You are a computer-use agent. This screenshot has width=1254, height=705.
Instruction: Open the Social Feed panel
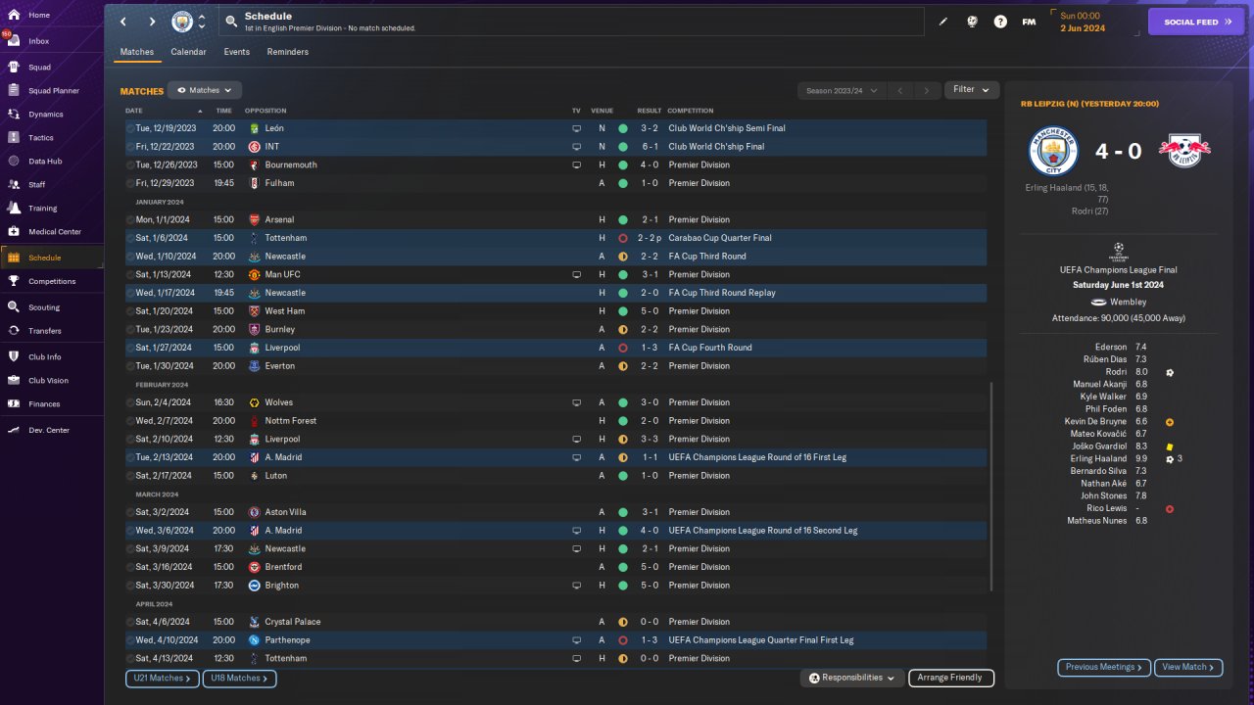(x=1195, y=22)
